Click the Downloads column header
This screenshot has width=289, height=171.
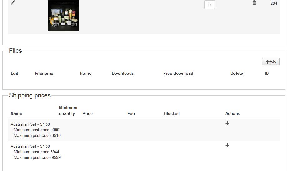[123, 74]
